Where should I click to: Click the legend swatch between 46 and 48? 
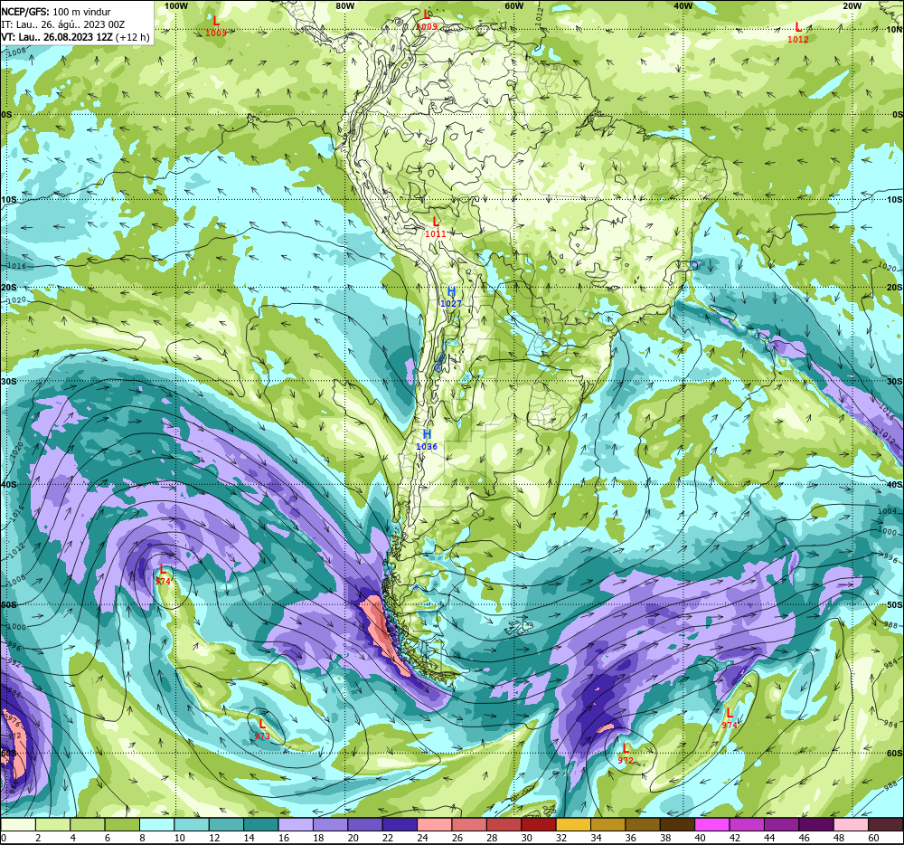pos(817,824)
